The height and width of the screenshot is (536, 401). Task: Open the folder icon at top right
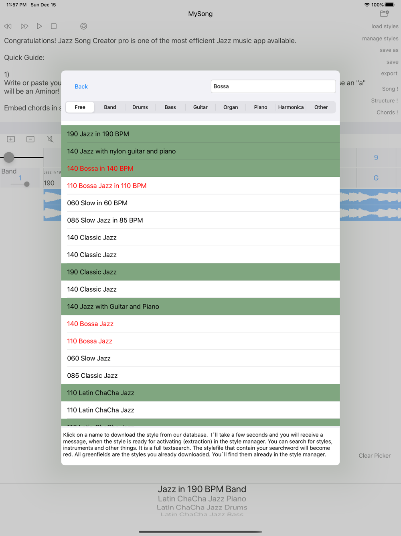coord(384,14)
